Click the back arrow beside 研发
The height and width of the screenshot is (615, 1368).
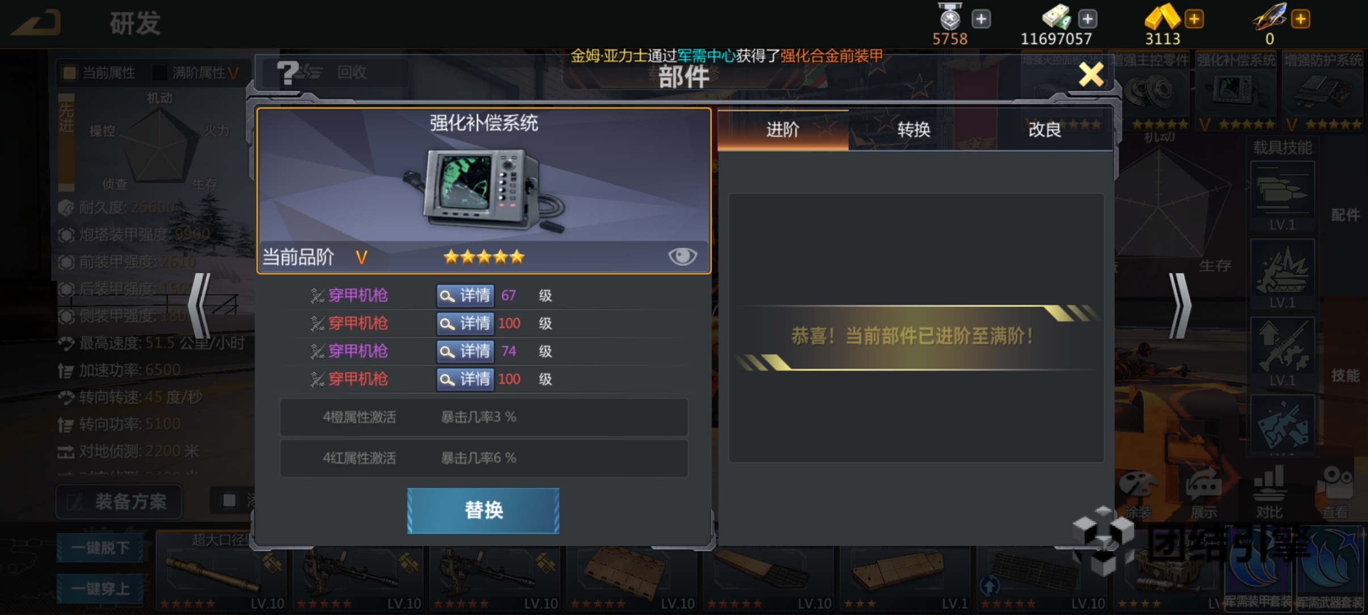point(36,23)
